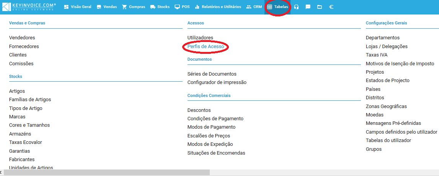This screenshot has height=176, width=439.
Task: Click the horizontal scrollbar thumb
Action: pyautogui.click(x=107, y=173)
